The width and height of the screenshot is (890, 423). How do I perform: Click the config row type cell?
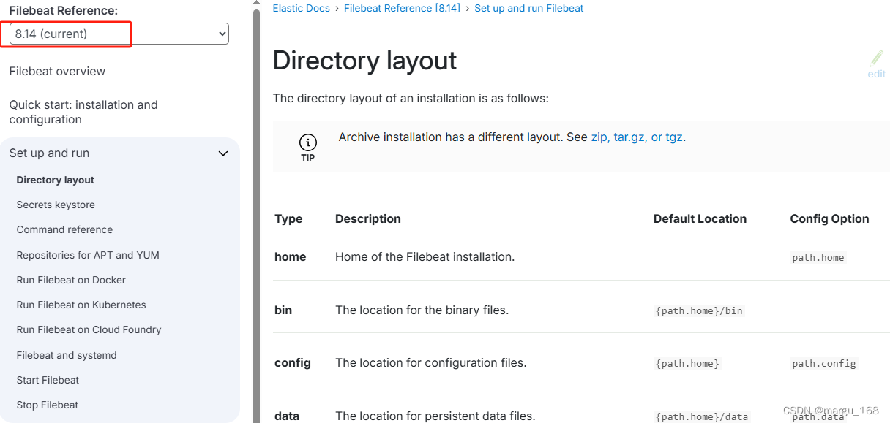point(293,362)
